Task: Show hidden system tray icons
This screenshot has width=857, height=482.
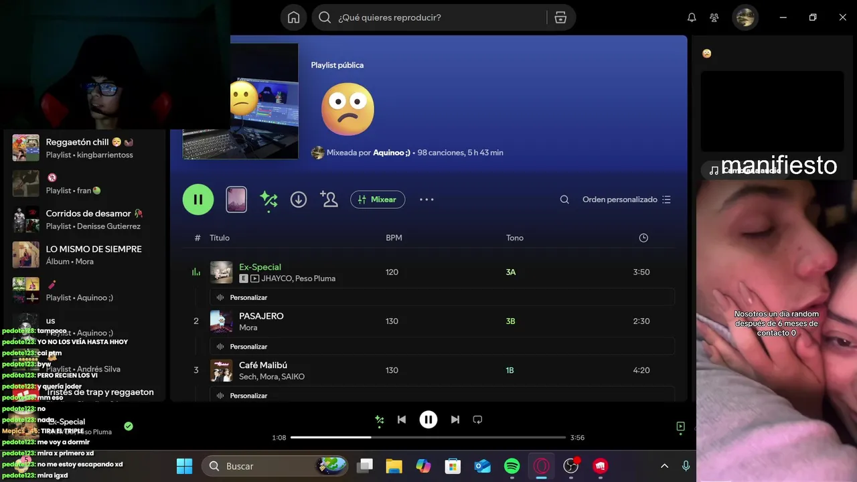Action: [x=664, y=466]
